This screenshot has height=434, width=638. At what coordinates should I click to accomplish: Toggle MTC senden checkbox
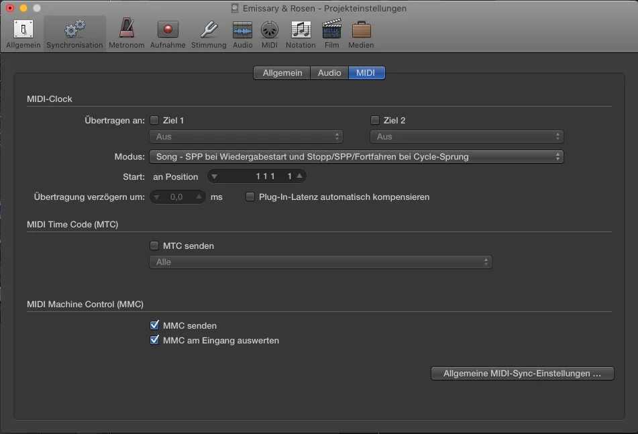(x=154, y=246)
